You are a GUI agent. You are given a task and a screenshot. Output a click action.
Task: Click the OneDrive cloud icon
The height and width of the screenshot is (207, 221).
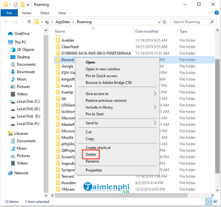pyautogui.click(x=10, y=34)
